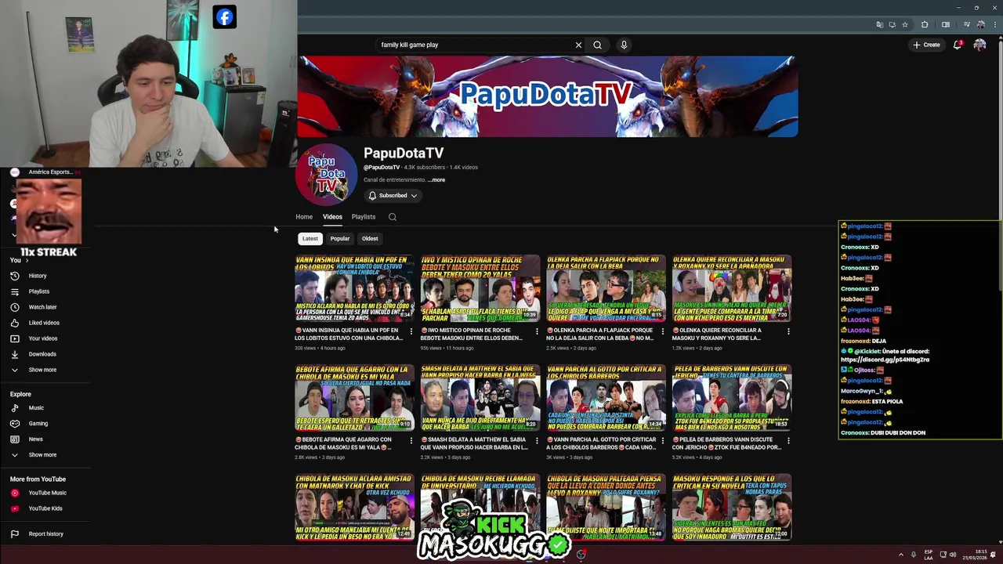Open YouTube Kids link
This screenshot has width=1003, height=564.
coord(47,508)
